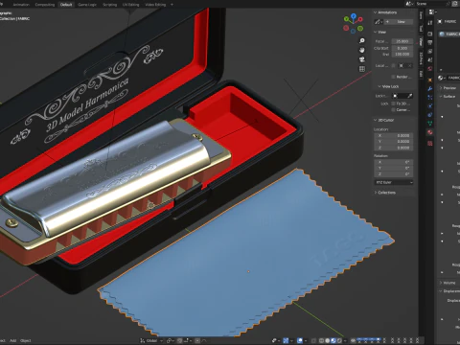Open the Object Data green triangle tab

pos(430,123)
